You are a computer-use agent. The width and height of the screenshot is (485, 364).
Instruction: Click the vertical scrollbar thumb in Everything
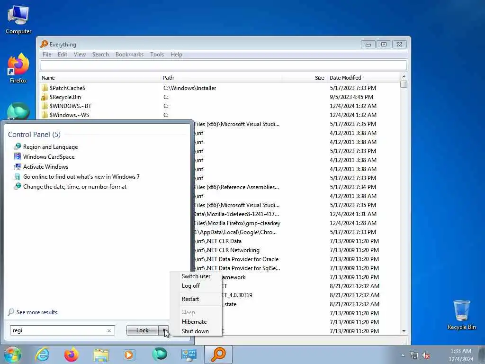point(404,84)
